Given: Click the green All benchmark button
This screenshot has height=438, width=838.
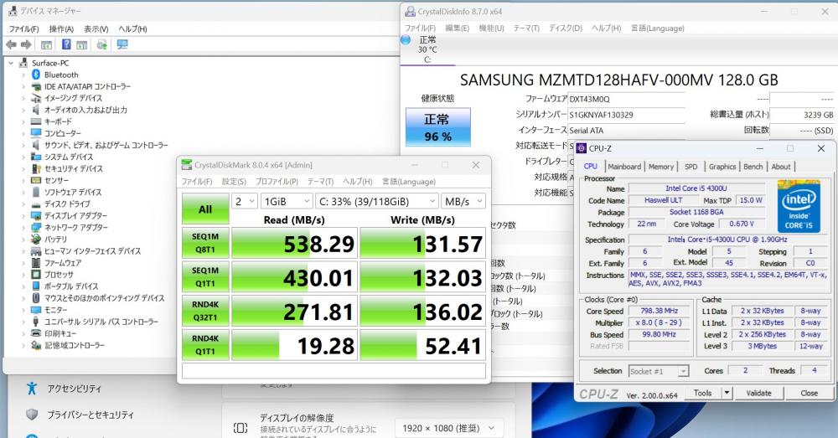Looking at the screenshot, I should click(x=205, y=209).
